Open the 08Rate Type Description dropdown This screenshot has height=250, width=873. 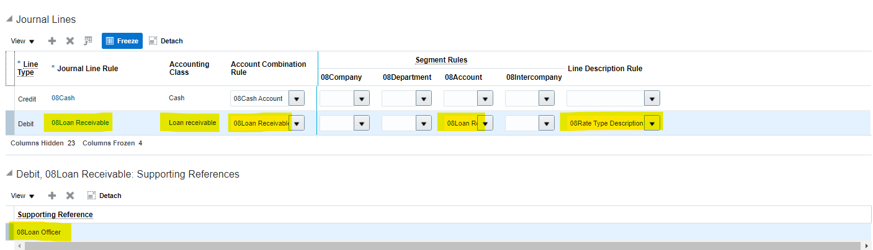(x=651, y=124)
